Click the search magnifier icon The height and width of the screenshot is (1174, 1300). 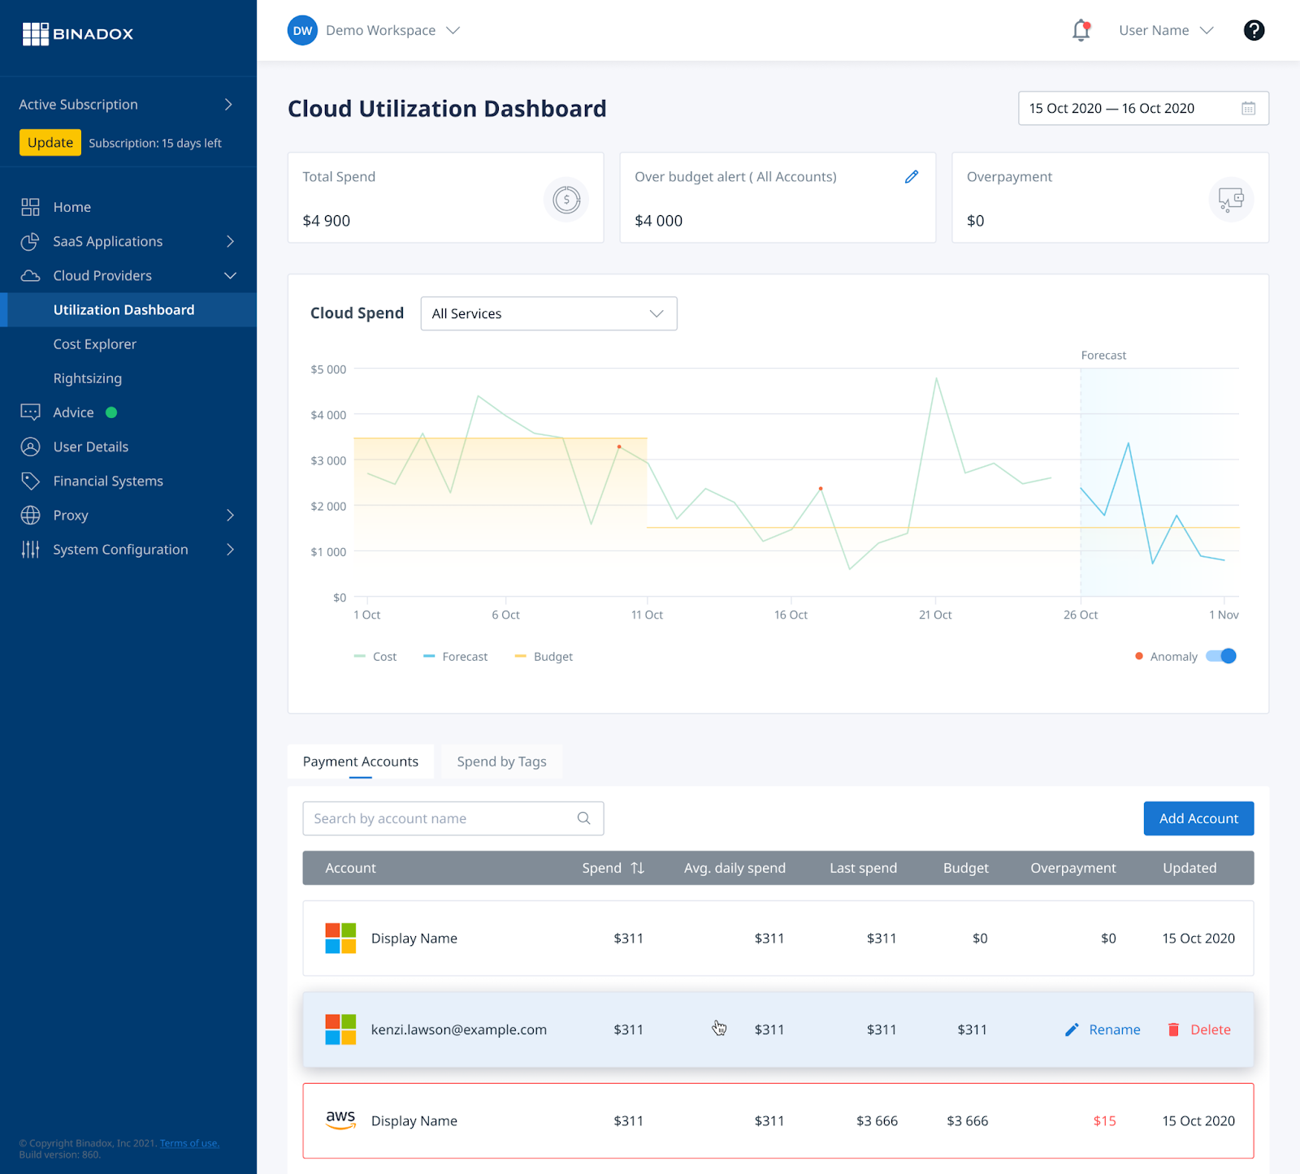[583, 818]
